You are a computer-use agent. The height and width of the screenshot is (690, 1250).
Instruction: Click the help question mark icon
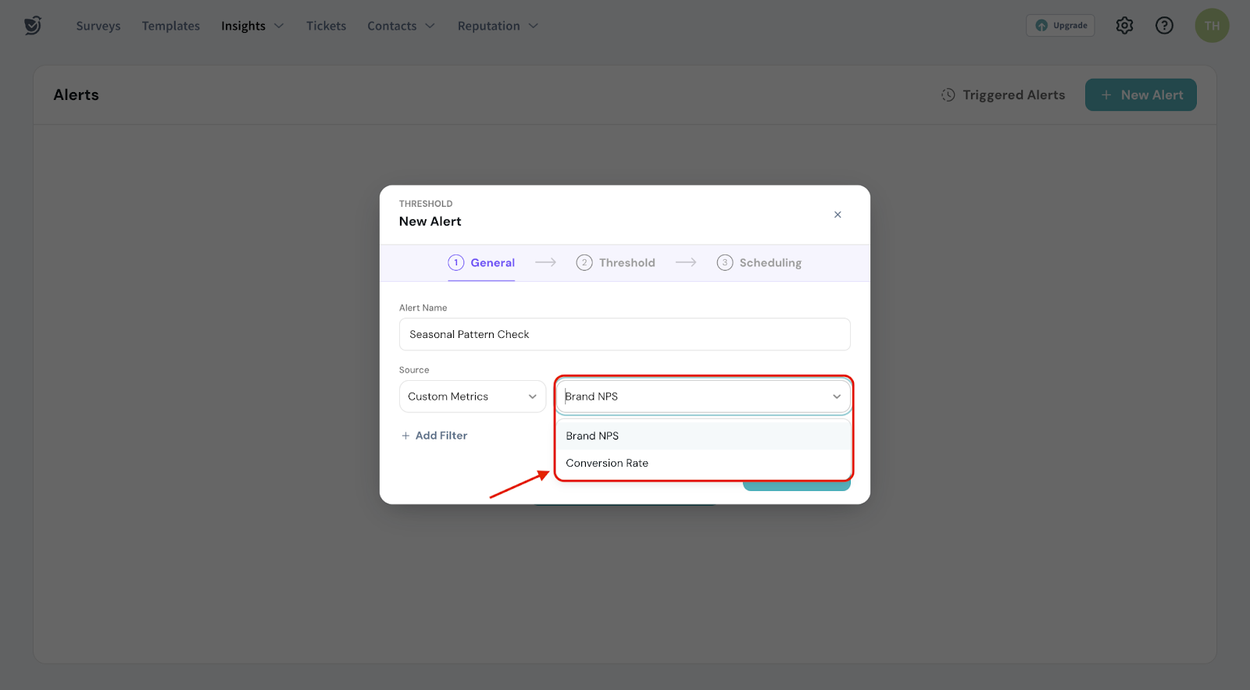1164,26
